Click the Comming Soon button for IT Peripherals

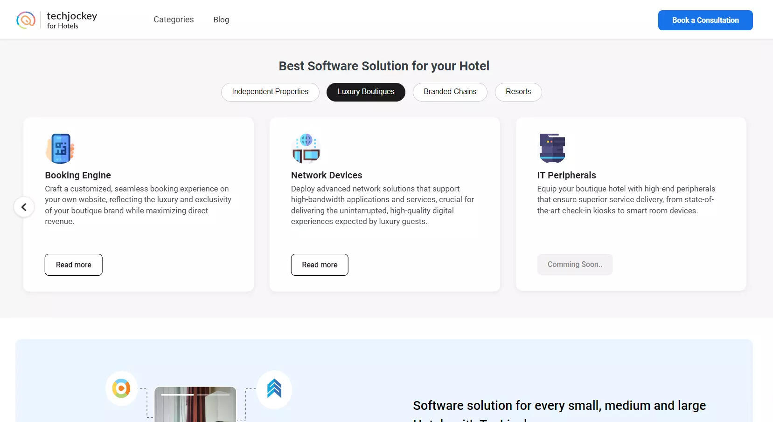pos(575,264)
